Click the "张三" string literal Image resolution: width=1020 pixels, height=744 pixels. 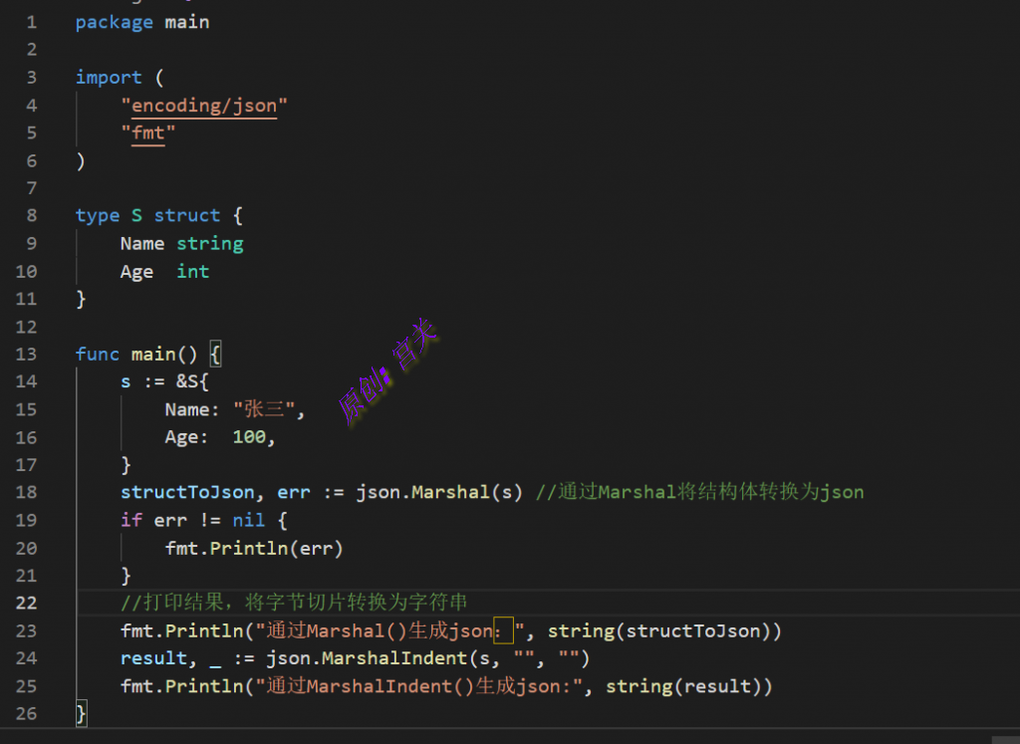269,409
